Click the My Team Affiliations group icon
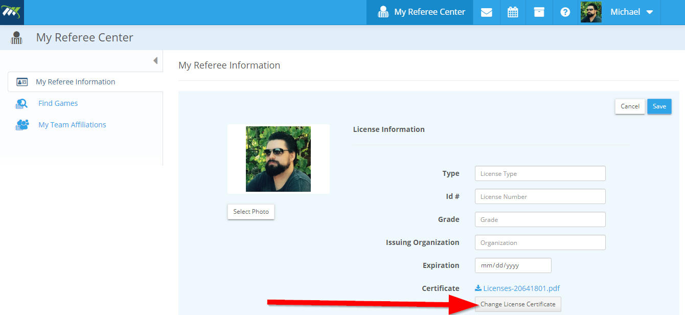Image resolution: width=685 pixels, height=315 pixels. click(22, 125)
